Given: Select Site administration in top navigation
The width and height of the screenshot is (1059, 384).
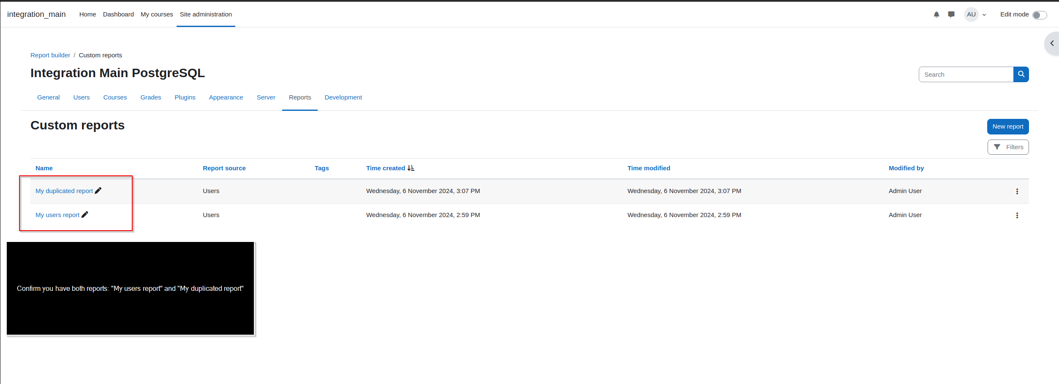Looking at the screenshot, I should click(x=206, y=14).
